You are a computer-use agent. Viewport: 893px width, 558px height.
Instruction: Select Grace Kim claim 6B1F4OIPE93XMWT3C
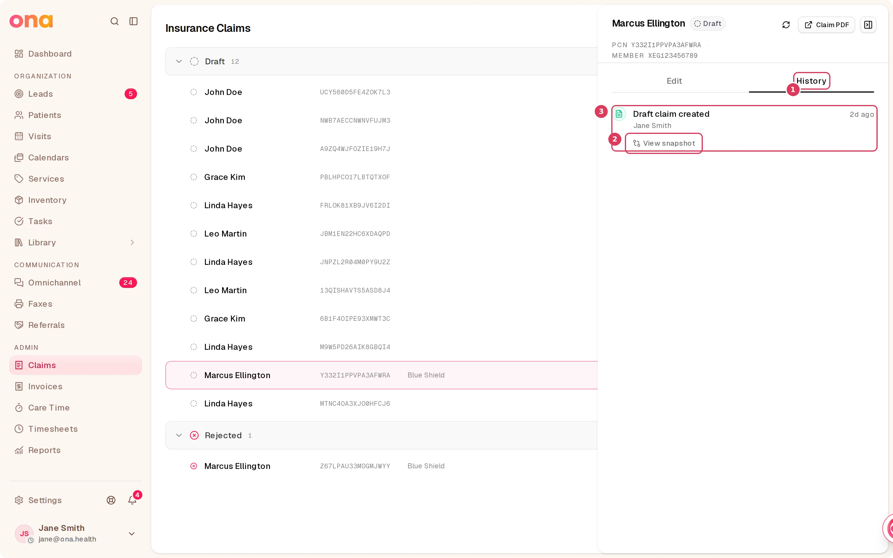point(382,319)
